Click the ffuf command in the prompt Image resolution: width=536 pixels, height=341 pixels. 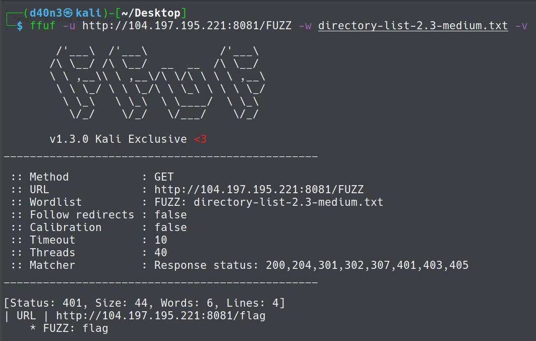point(43,26)
